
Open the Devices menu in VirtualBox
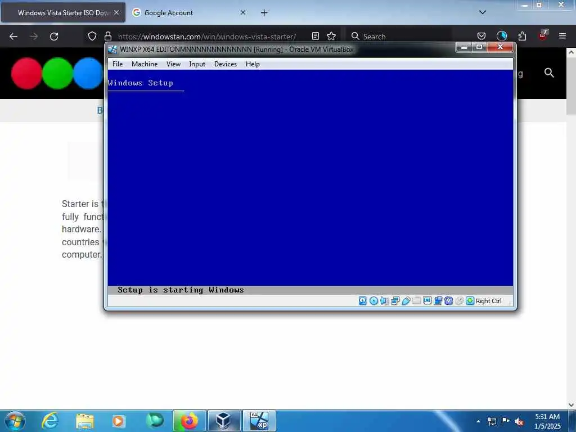(226, 64)
